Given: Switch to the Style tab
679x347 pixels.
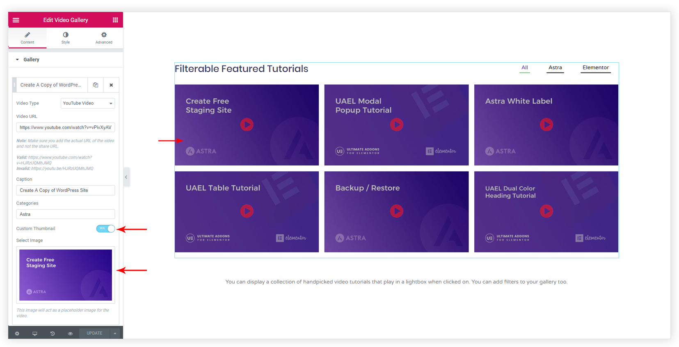Looking at the screenshot, I should (x=66, y=38).
